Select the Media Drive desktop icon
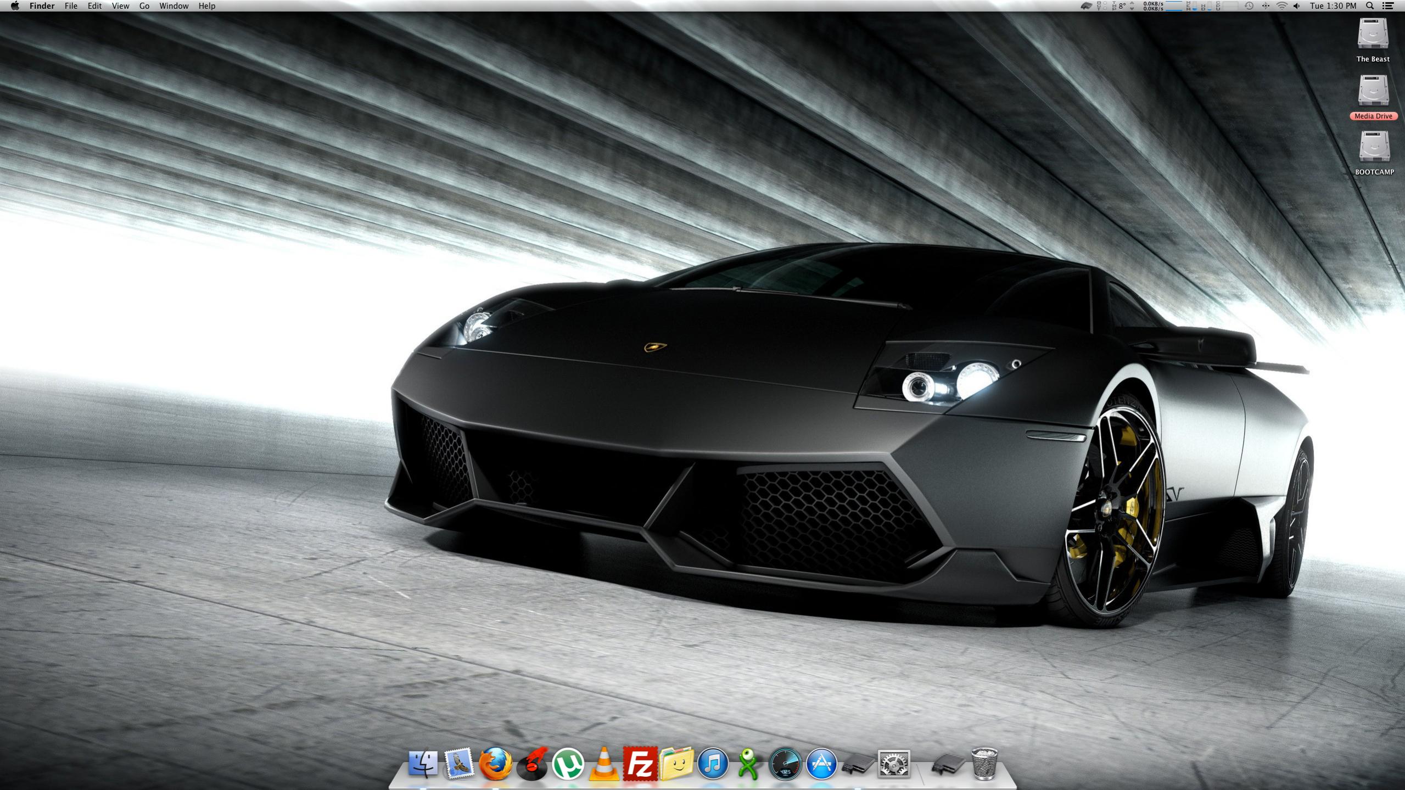This screenshot has width=1405, height=790. click(x=1373, y=91)
